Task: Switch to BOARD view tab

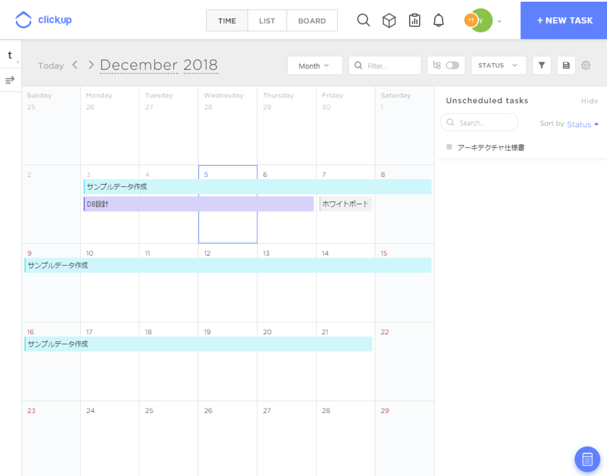Action: pyautogui.click(x=312, y=21)
